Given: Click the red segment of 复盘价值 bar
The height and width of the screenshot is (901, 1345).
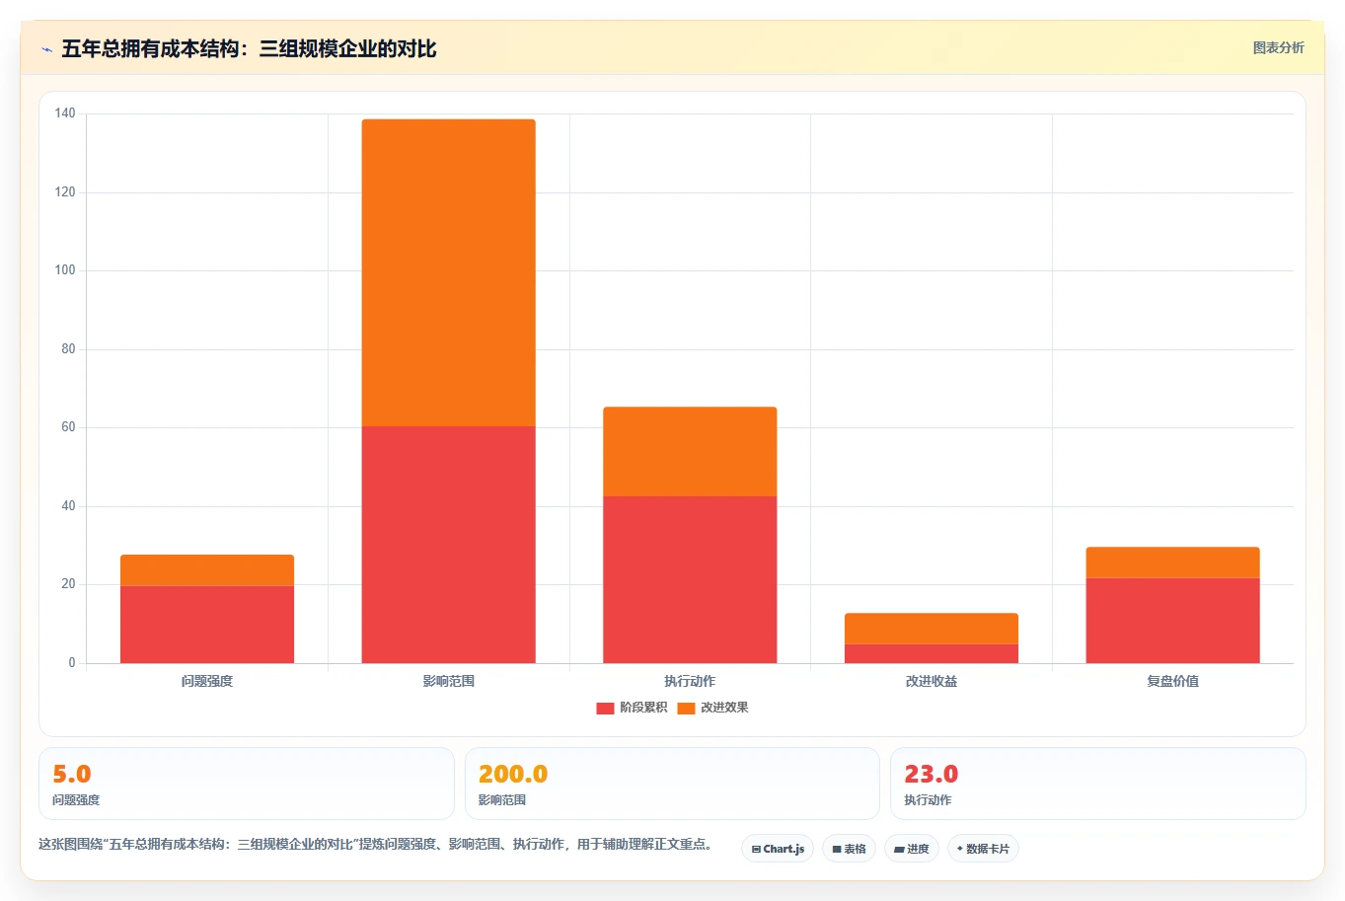Looking at the screenshot, I should [x=1172, y=621].
